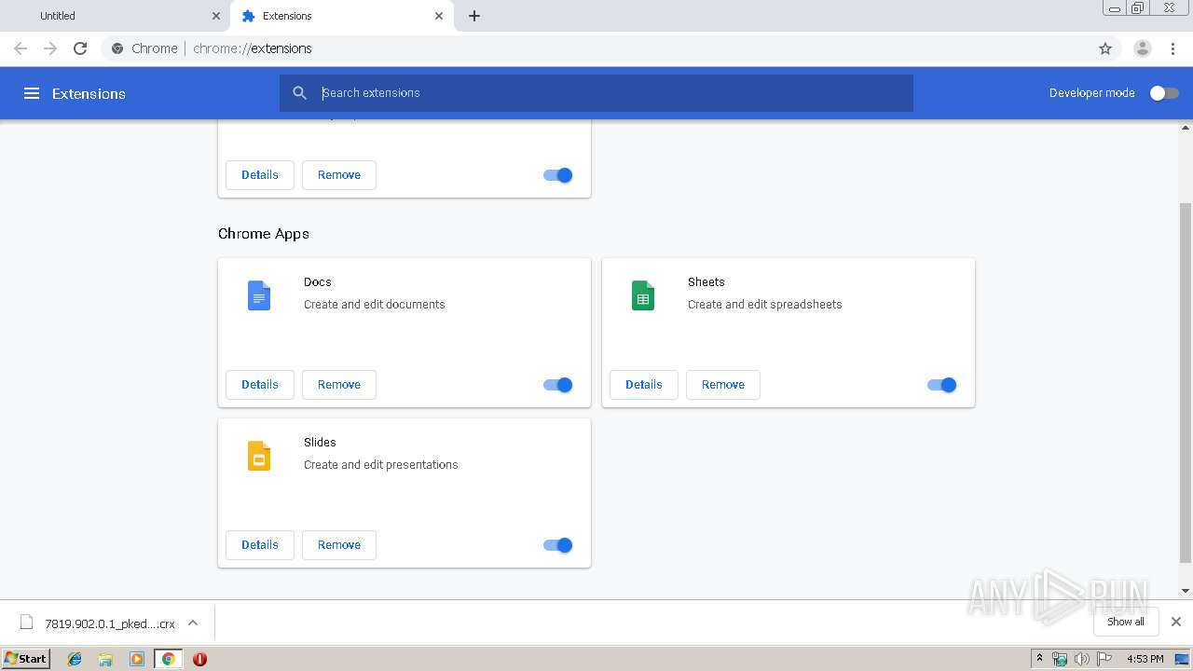This screenshot has height=671, width=1193.
Task: Focus the Search extensions field
Action: pyautogui.click(x=596, y=93)
